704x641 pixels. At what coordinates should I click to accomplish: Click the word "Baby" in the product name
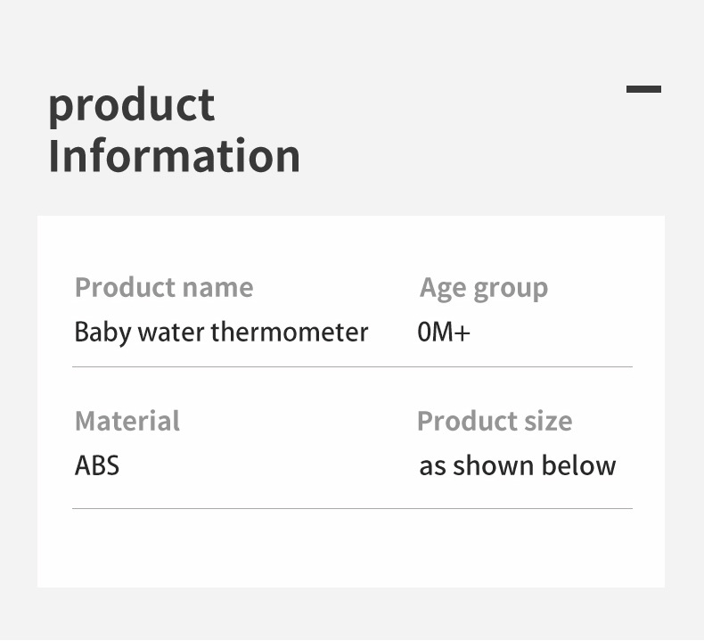[x=102, y=333]
